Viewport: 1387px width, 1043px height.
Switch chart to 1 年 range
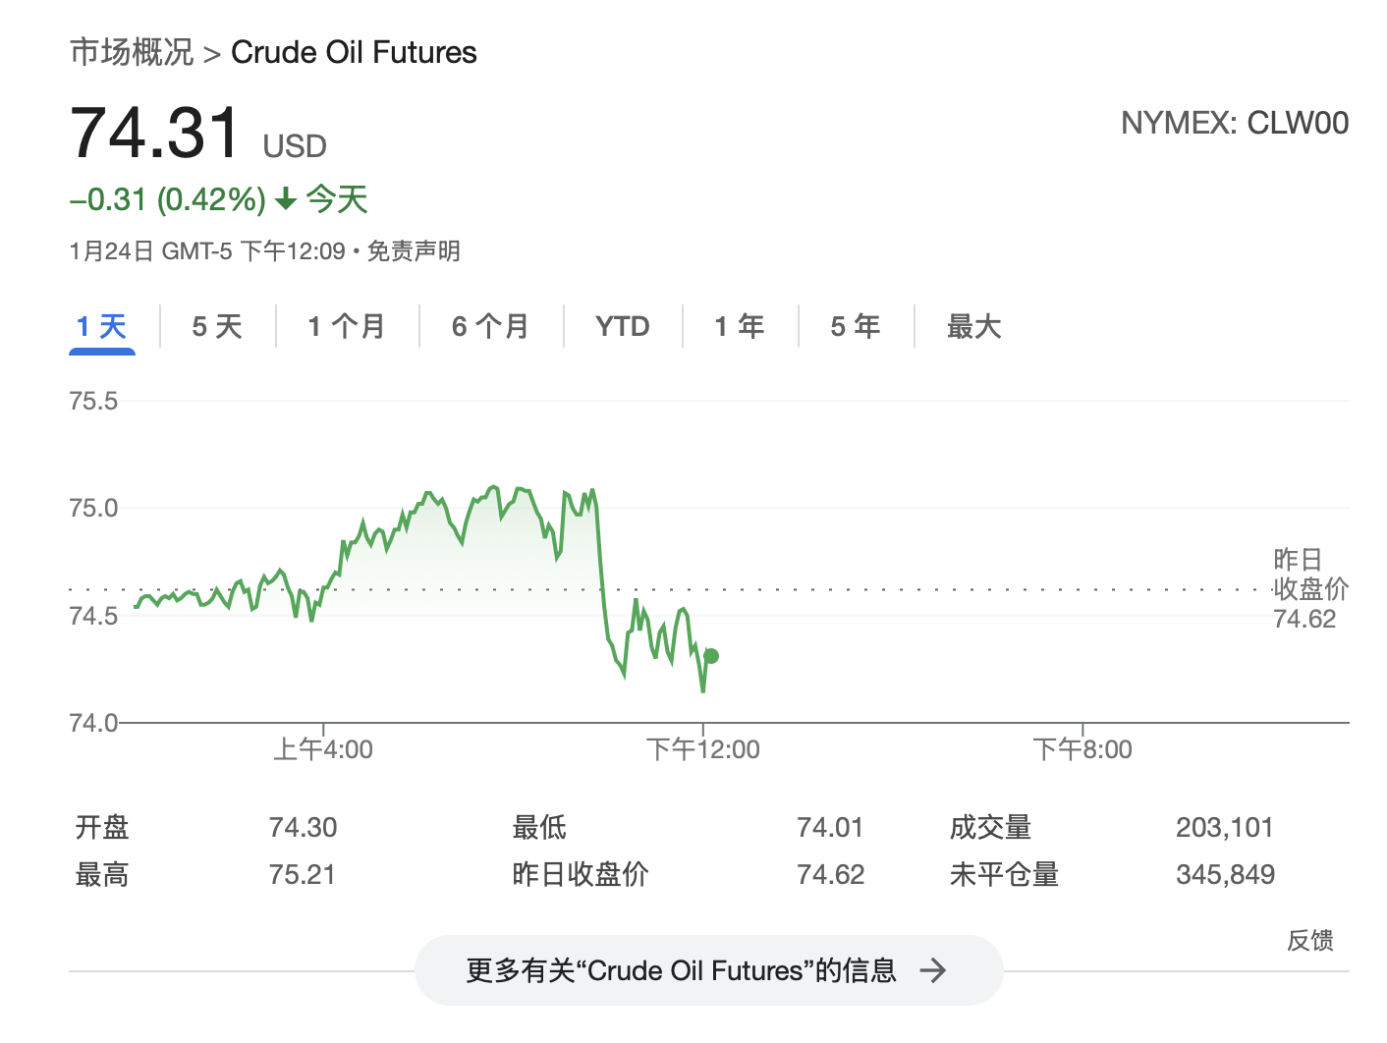click(x=740, y=326)
